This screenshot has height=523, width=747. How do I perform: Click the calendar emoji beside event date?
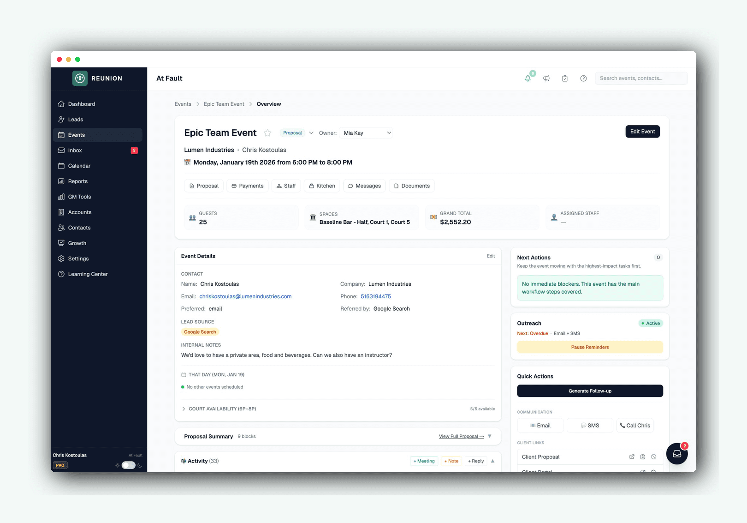[187, 162]
